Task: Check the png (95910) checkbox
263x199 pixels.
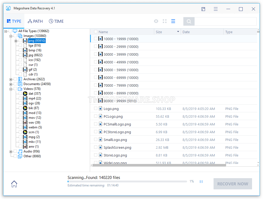Action: click(20, 40)
